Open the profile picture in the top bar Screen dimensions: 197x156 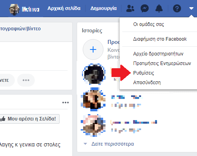pos(14,9)
